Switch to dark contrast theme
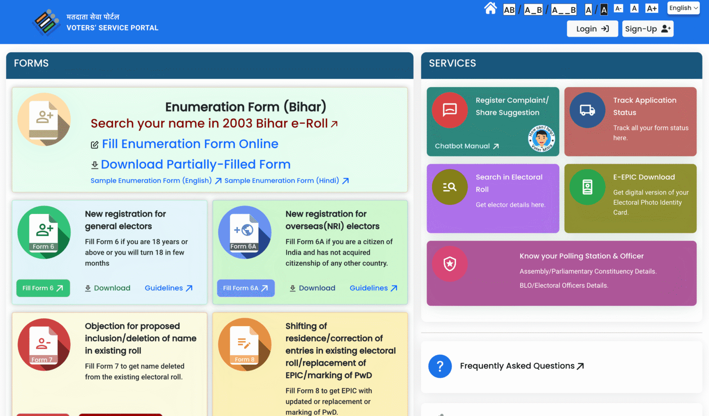Image resolution: width=709 pixels, height=416 pixels. tap(604, 10)
